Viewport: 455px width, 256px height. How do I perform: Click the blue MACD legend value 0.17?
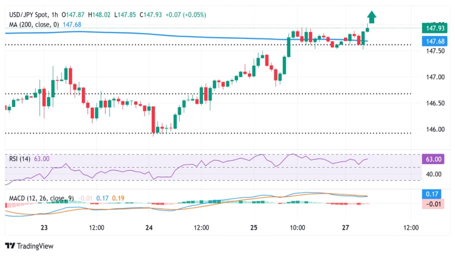point(102,198)
